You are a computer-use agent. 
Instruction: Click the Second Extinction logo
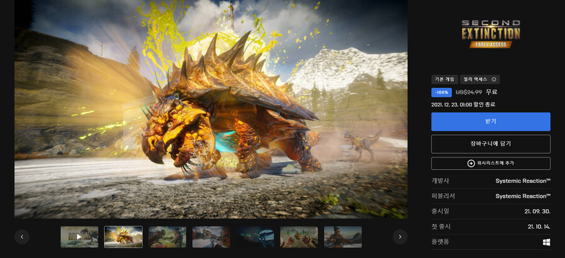[x=491, y=34]
